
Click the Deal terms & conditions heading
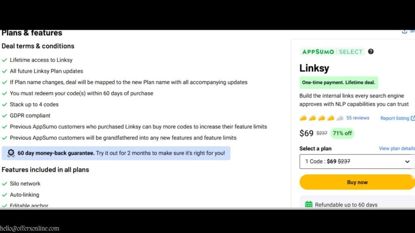38,46
